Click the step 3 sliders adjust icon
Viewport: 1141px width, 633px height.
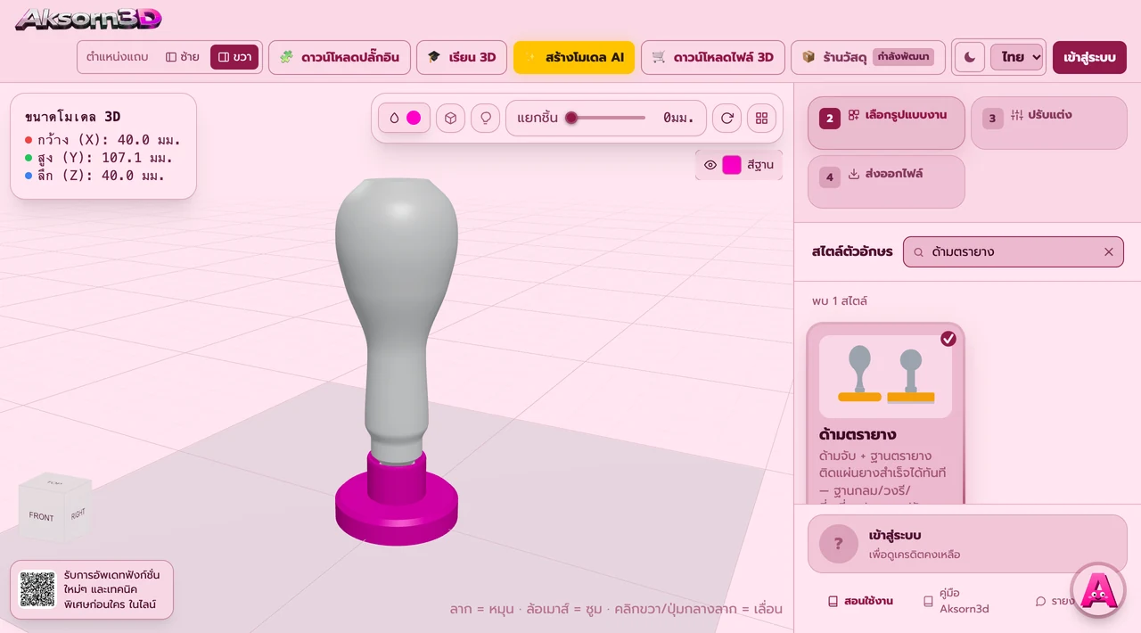tap(1017, 115)
